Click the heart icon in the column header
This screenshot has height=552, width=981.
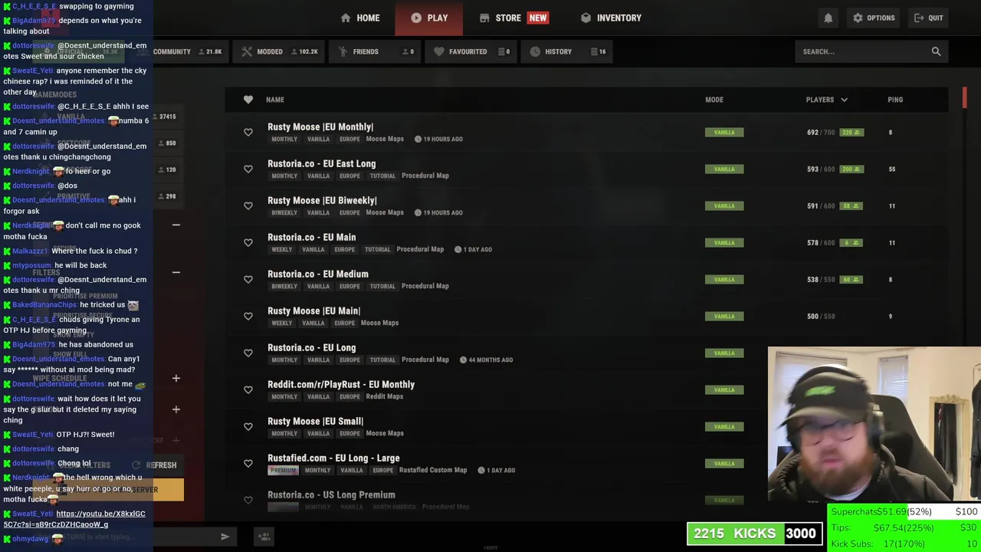click(248, 100)
